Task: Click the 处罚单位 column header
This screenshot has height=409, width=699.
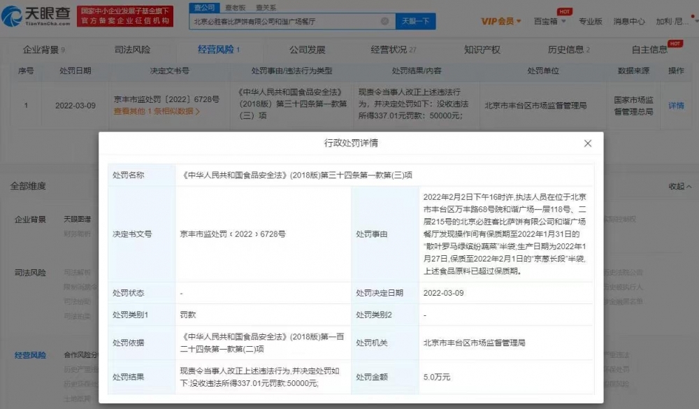Action: (x=543, y=71)
